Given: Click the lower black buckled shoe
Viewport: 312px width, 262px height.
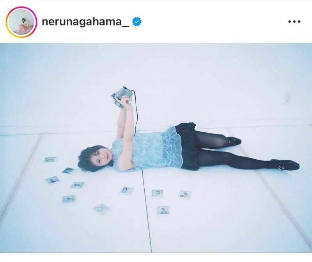Looking at the screenshot, I should (286, 164).
